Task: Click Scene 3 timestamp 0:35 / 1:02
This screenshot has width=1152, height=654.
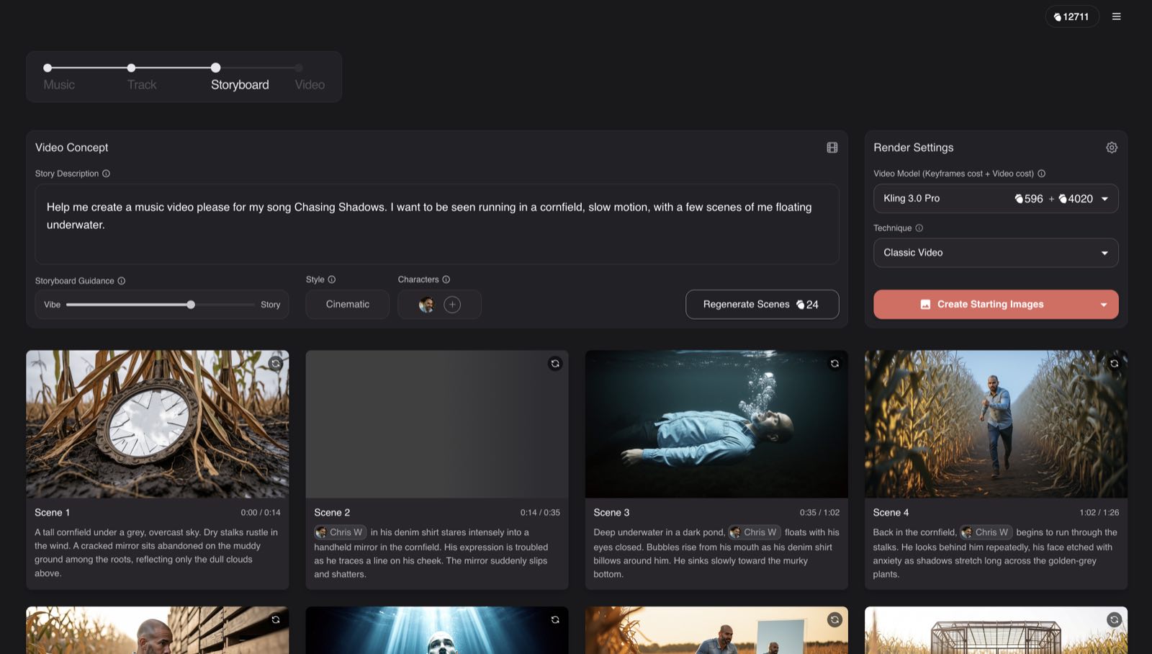Action: [x=819, y=513]
